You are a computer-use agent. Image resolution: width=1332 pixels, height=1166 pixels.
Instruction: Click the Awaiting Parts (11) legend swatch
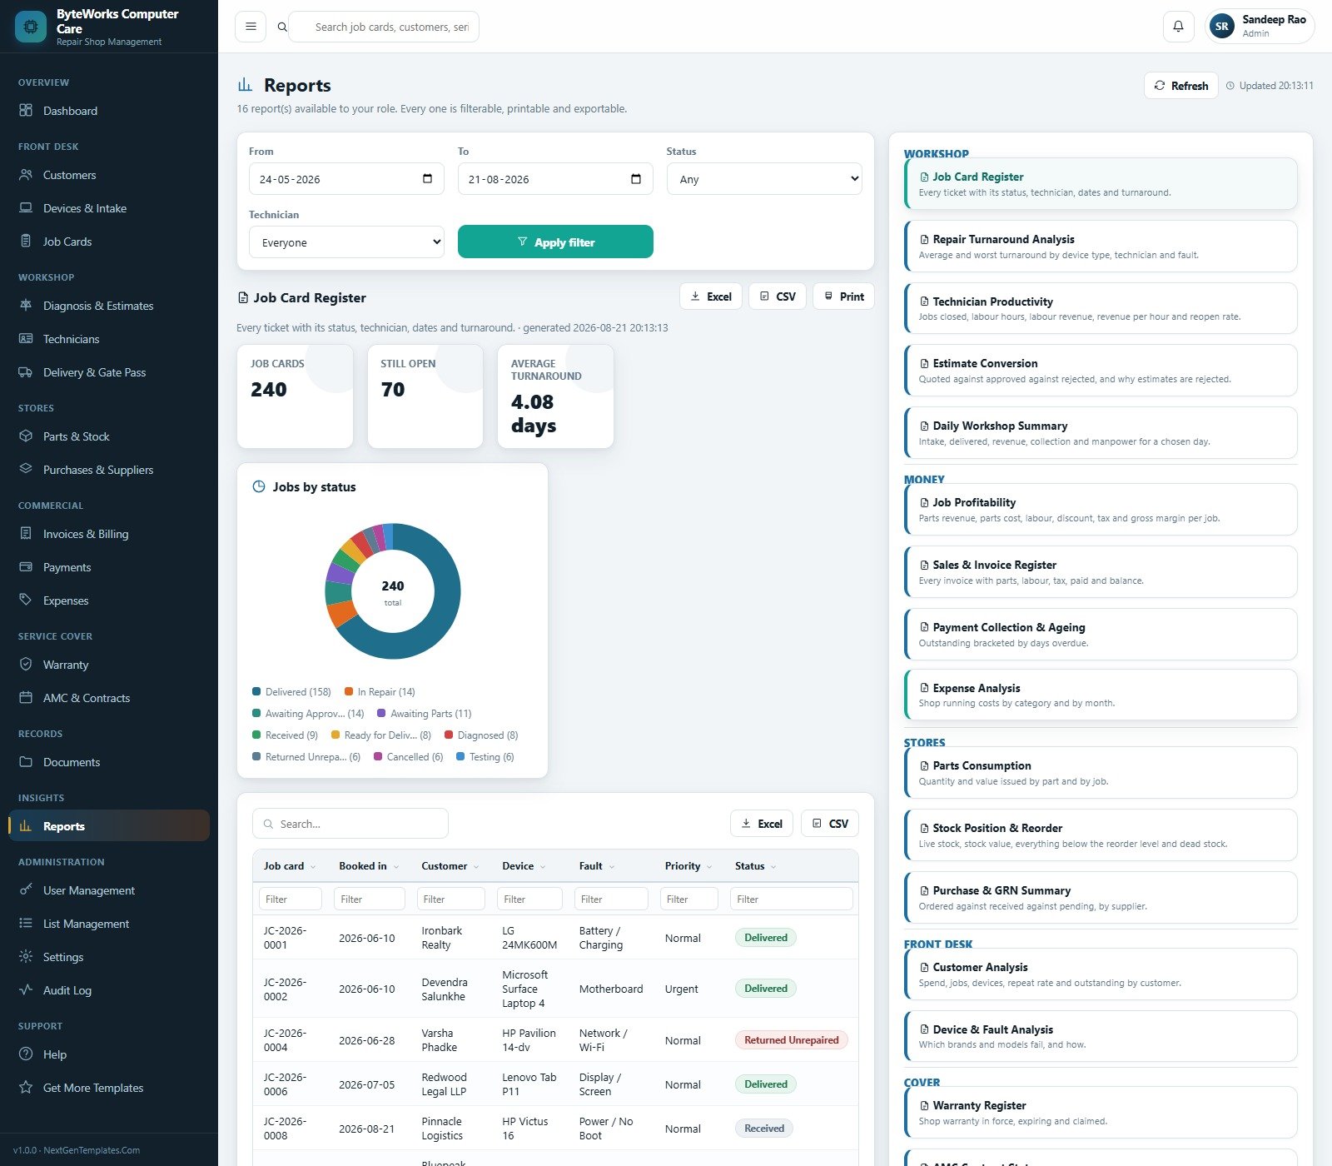[x=381, y=714]
